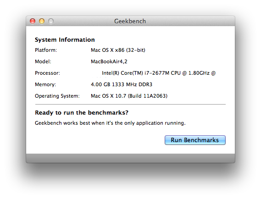Minimize the window with the yellow button
261x199 pixels.
[42, 21]
